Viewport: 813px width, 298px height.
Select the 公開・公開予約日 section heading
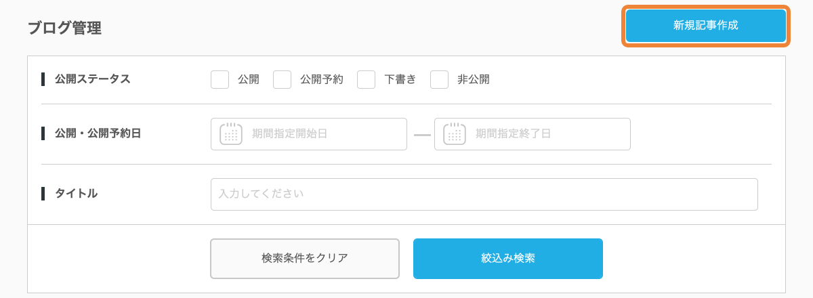[98, 133]
